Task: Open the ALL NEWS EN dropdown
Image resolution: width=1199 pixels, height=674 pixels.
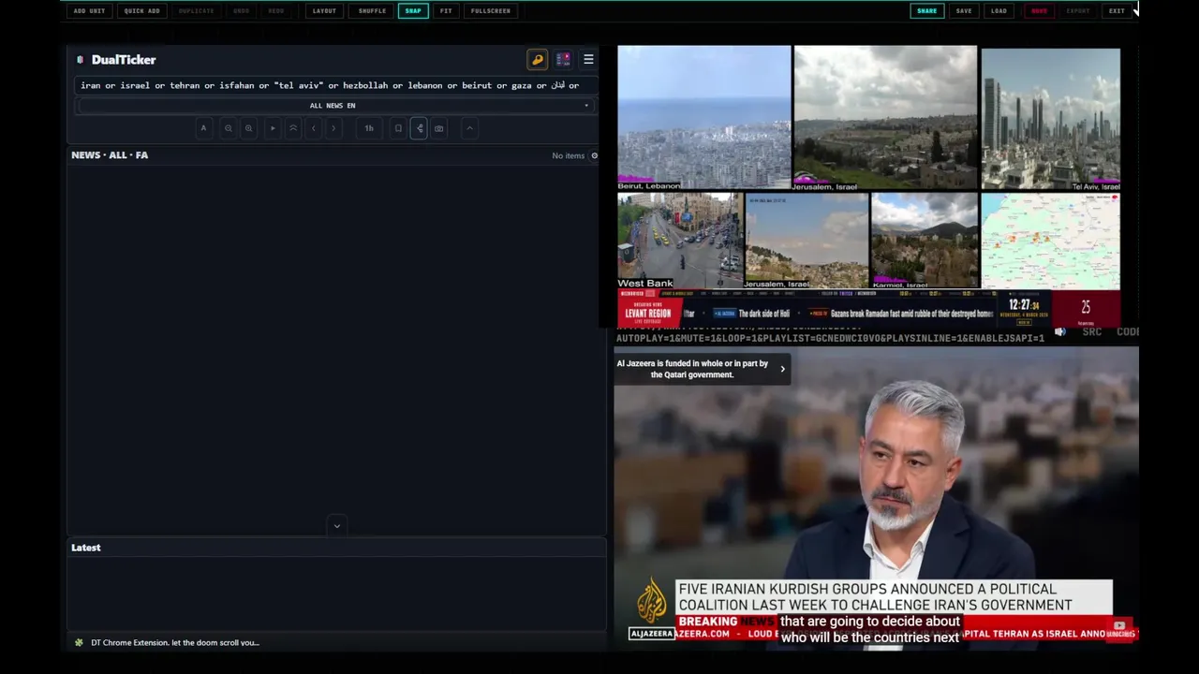Action: (333, 106)
